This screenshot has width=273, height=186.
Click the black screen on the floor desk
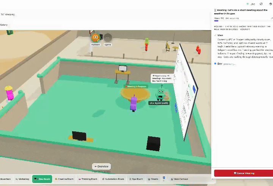click(x=79, y=136)
